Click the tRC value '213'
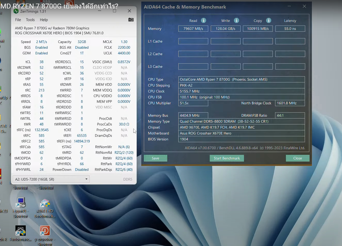This screenshot has height=246, width=342. (41, 90)
